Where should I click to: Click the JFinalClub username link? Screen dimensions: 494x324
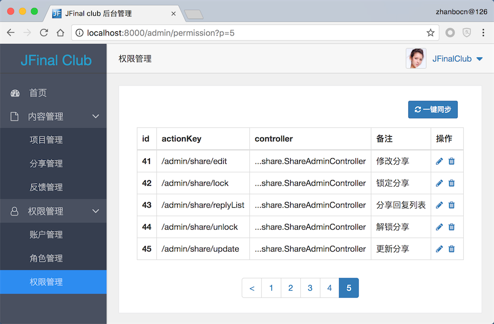coord(452,59)
